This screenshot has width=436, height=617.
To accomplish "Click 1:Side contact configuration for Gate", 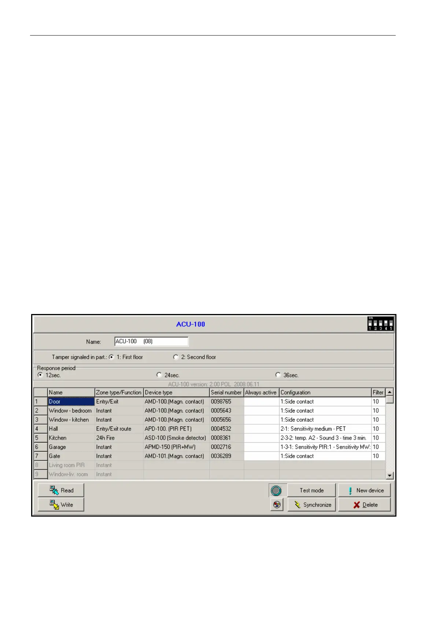I will point(325,456).
